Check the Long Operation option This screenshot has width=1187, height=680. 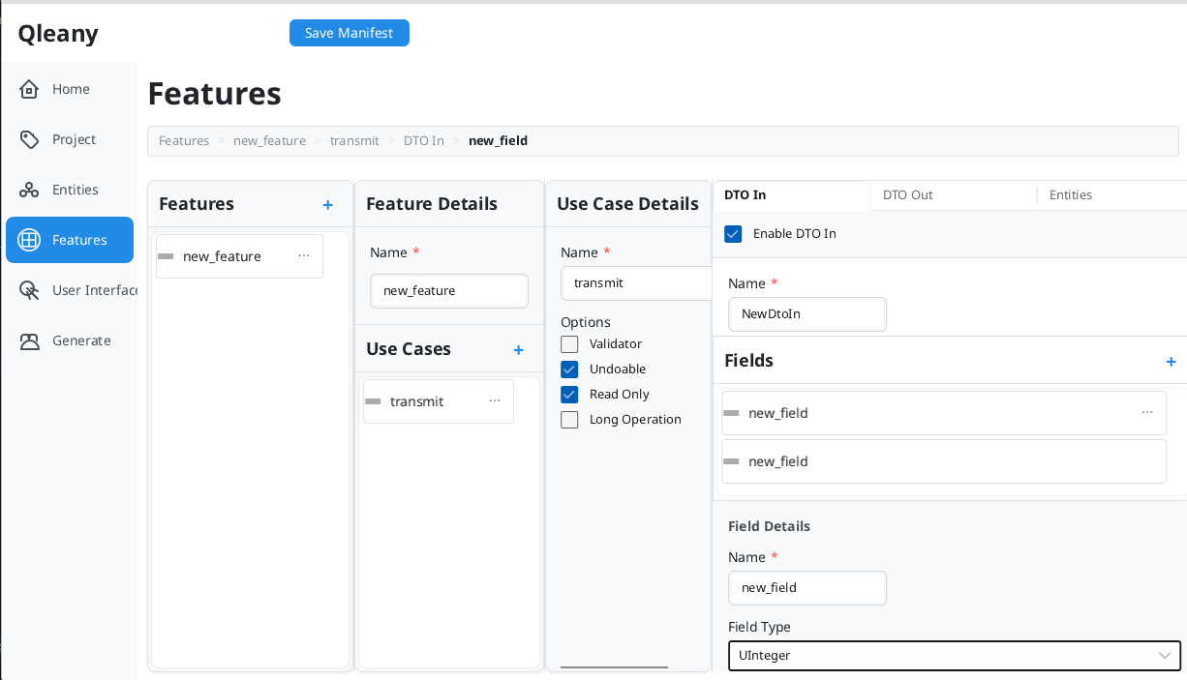pyautogui.click(x=569, y=419)
